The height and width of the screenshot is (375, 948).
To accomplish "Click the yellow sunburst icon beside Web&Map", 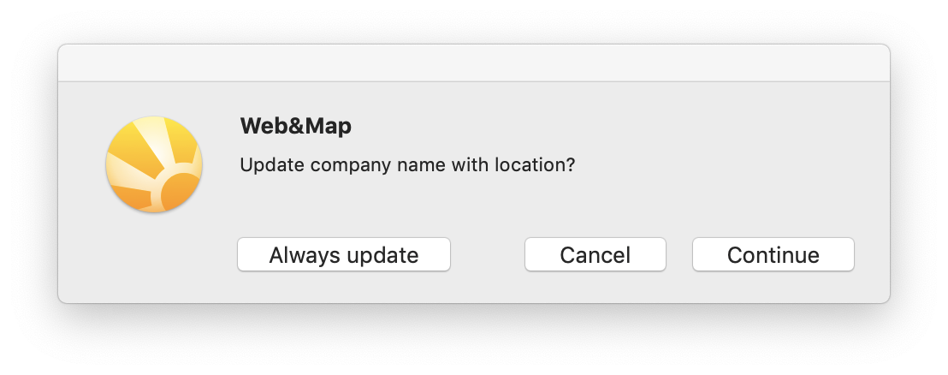I will point(154,164).
